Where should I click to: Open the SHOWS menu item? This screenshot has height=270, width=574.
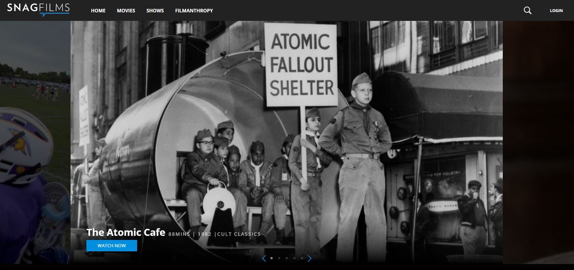click(155, 11)
